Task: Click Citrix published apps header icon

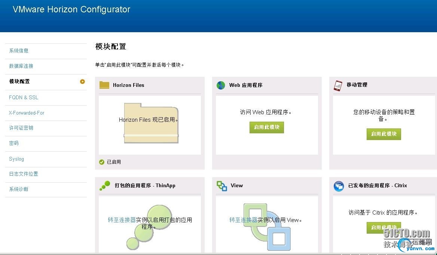Action: pos(339,186)
